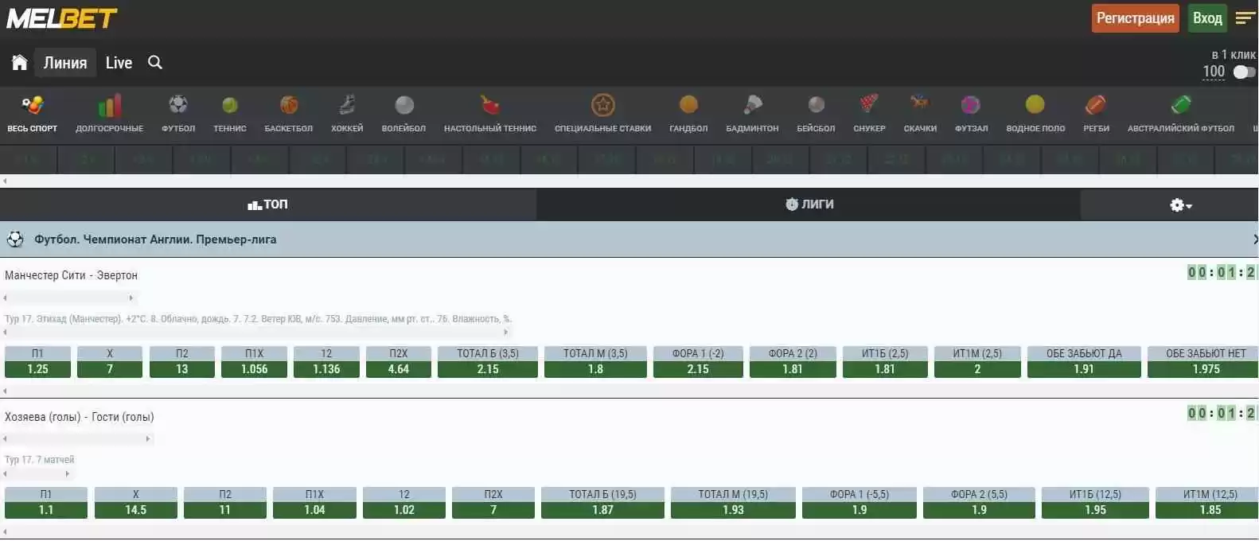
Task: Click the home icon in navigation bar
Action: click(x=19, y=63)
